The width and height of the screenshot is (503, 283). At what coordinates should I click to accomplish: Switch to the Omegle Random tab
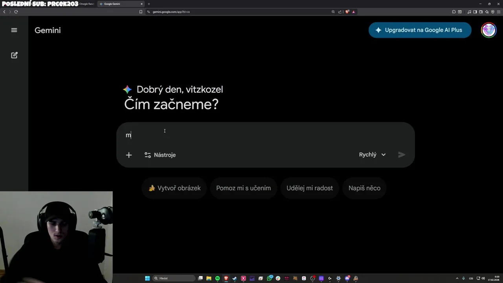point(87,4)
